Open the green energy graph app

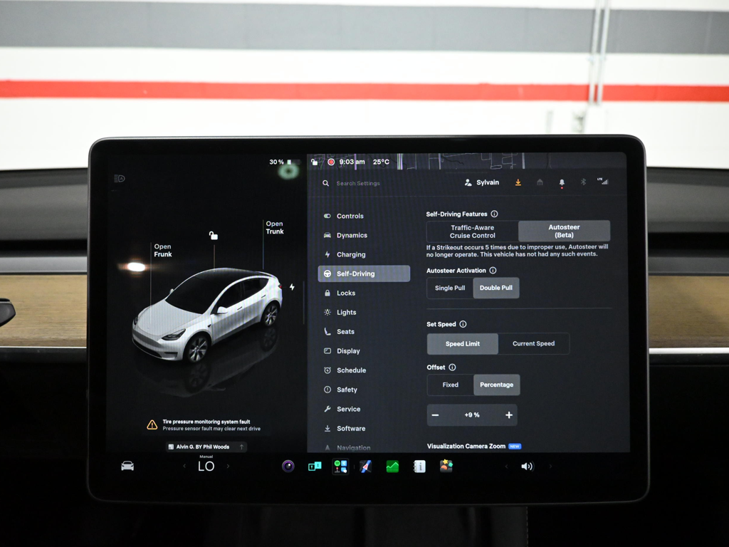392,466
